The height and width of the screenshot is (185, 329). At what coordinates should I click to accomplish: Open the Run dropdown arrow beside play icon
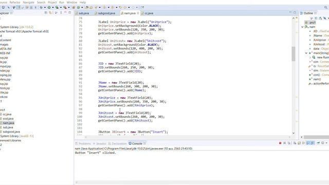tap(52, 8)
